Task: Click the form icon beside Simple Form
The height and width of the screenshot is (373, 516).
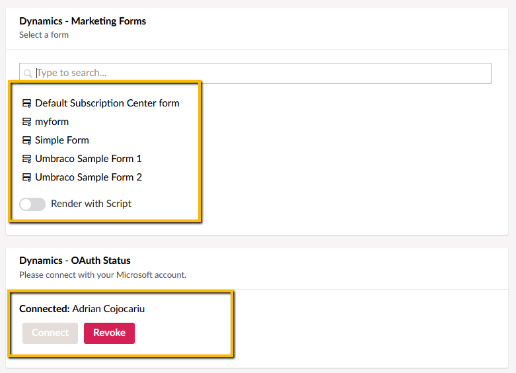Action: 27,141
